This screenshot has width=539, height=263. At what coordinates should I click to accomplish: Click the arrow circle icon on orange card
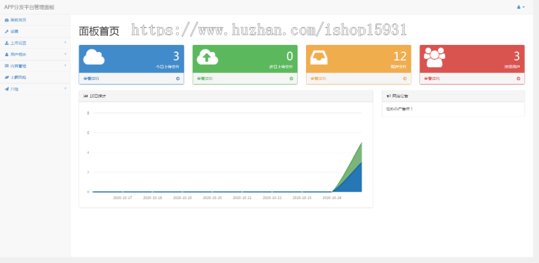(x=405, y=78)
